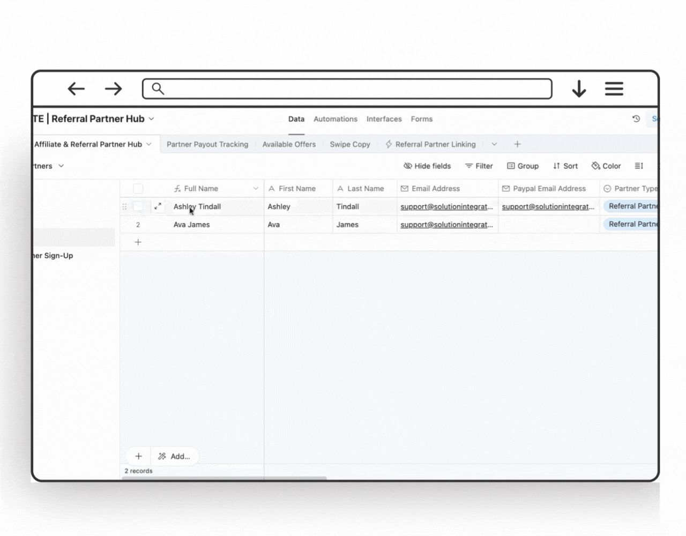Click the Filter button

(479, 166)
